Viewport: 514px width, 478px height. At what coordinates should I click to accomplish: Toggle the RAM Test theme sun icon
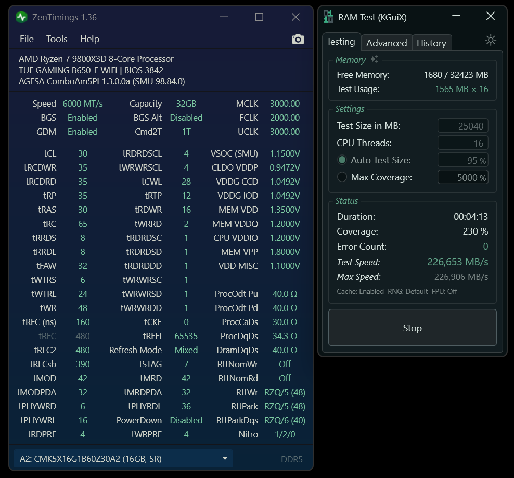point(491,40)
